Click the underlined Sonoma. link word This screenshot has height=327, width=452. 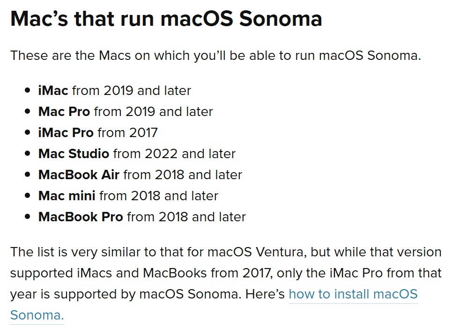coord(37,315)
